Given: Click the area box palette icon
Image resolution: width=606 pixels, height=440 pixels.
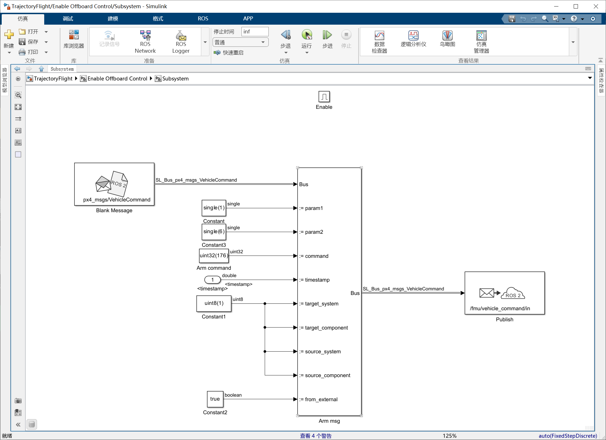Looking at the screenshot, I should pyautogui.click(x=18, y=154).
